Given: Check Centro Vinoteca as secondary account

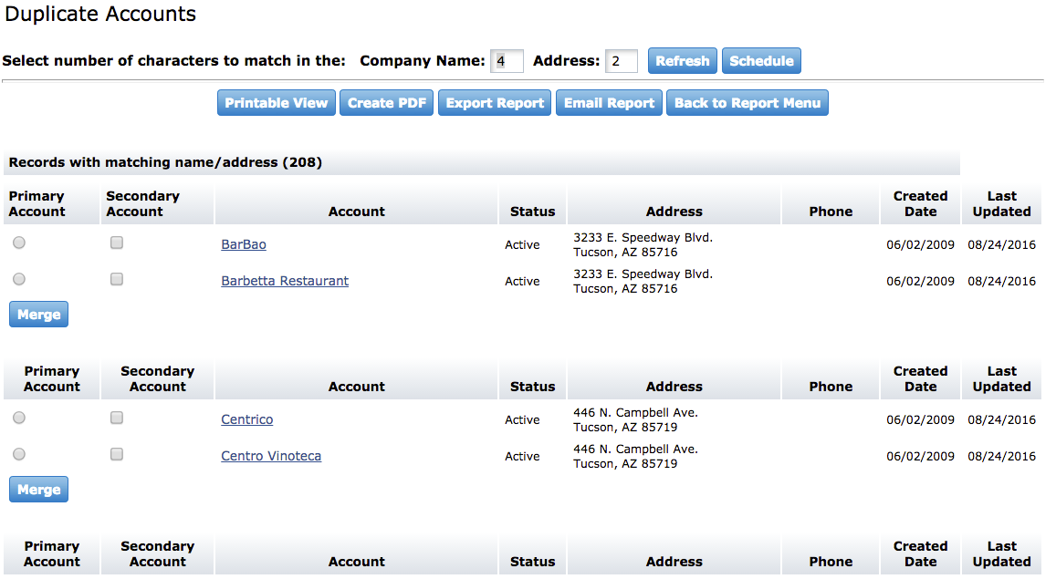Looking at the screenshot, I should pos(117,454).
